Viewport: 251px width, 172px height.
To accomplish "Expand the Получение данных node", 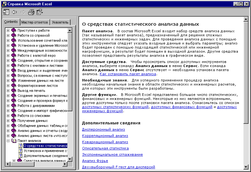I will point(8,121).
